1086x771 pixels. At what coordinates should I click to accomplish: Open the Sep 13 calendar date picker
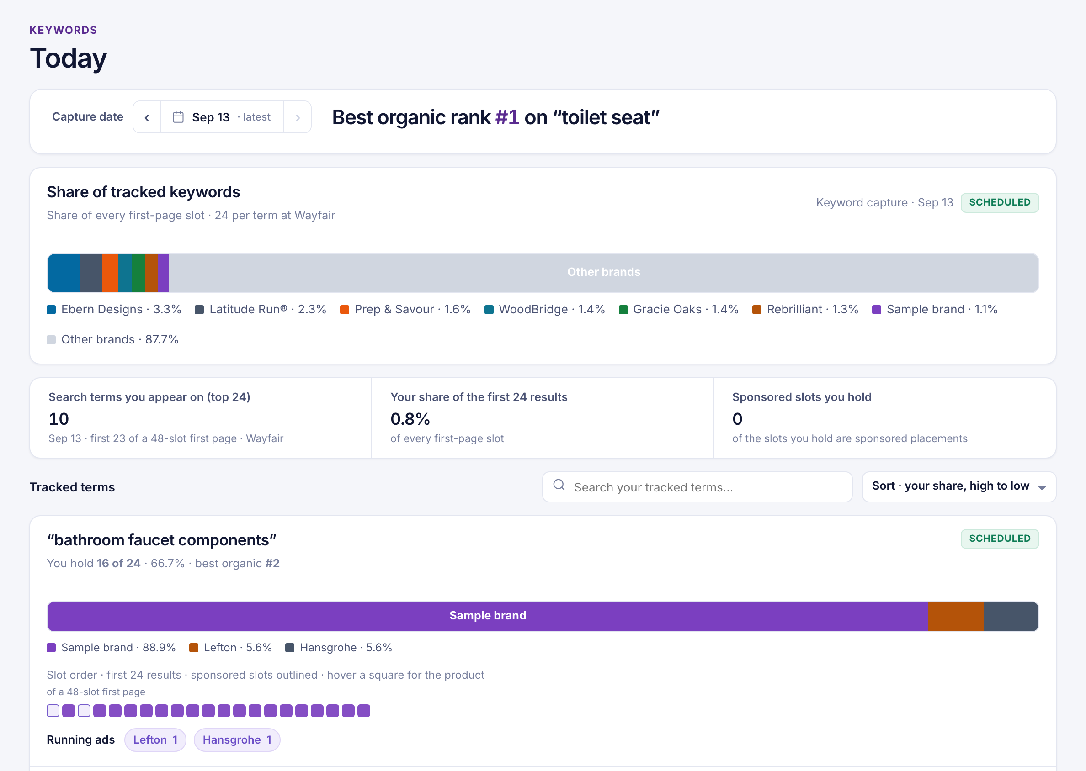click(222, 117)
